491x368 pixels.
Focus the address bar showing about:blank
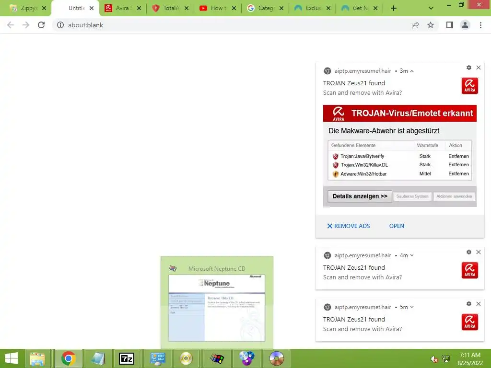point(232,25)
